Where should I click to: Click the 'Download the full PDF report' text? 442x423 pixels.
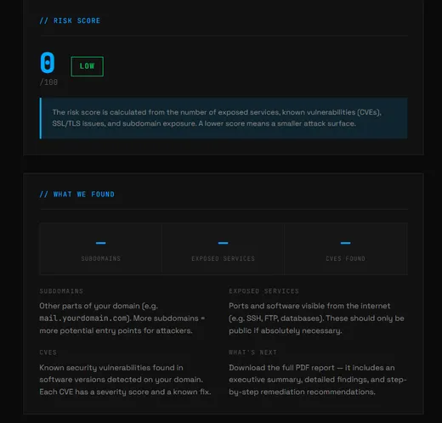[x=281, y=368]
